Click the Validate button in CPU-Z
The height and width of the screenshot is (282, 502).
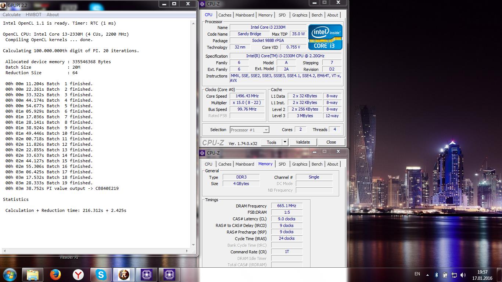click(x=303, y=142)
